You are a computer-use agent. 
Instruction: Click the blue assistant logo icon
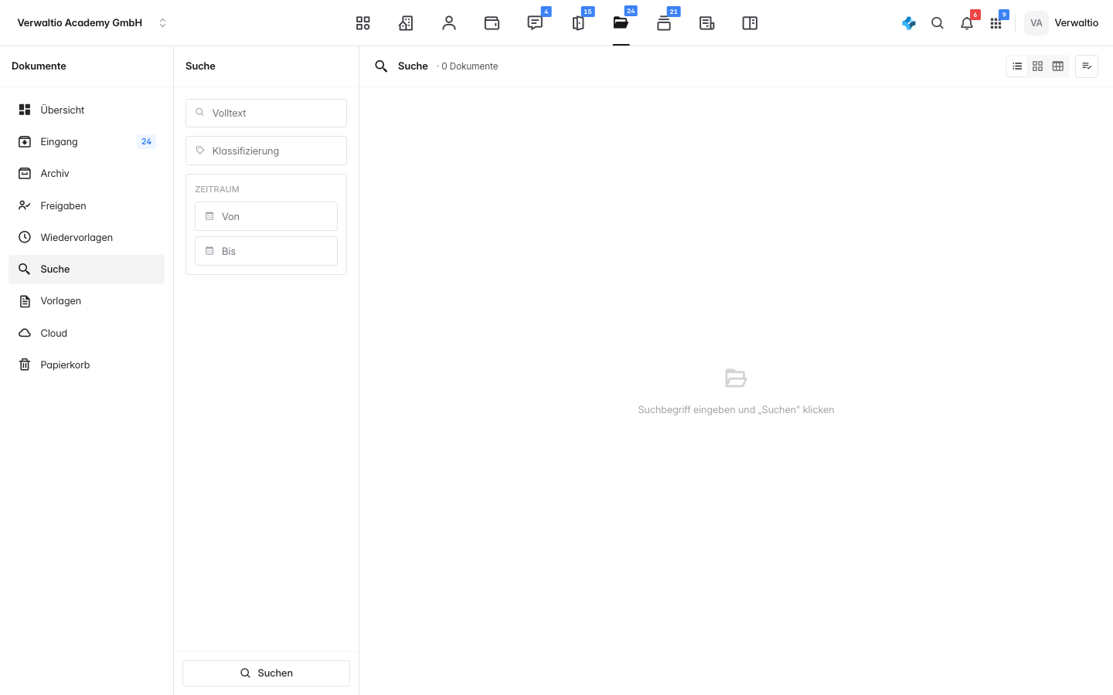click(909, 23)
